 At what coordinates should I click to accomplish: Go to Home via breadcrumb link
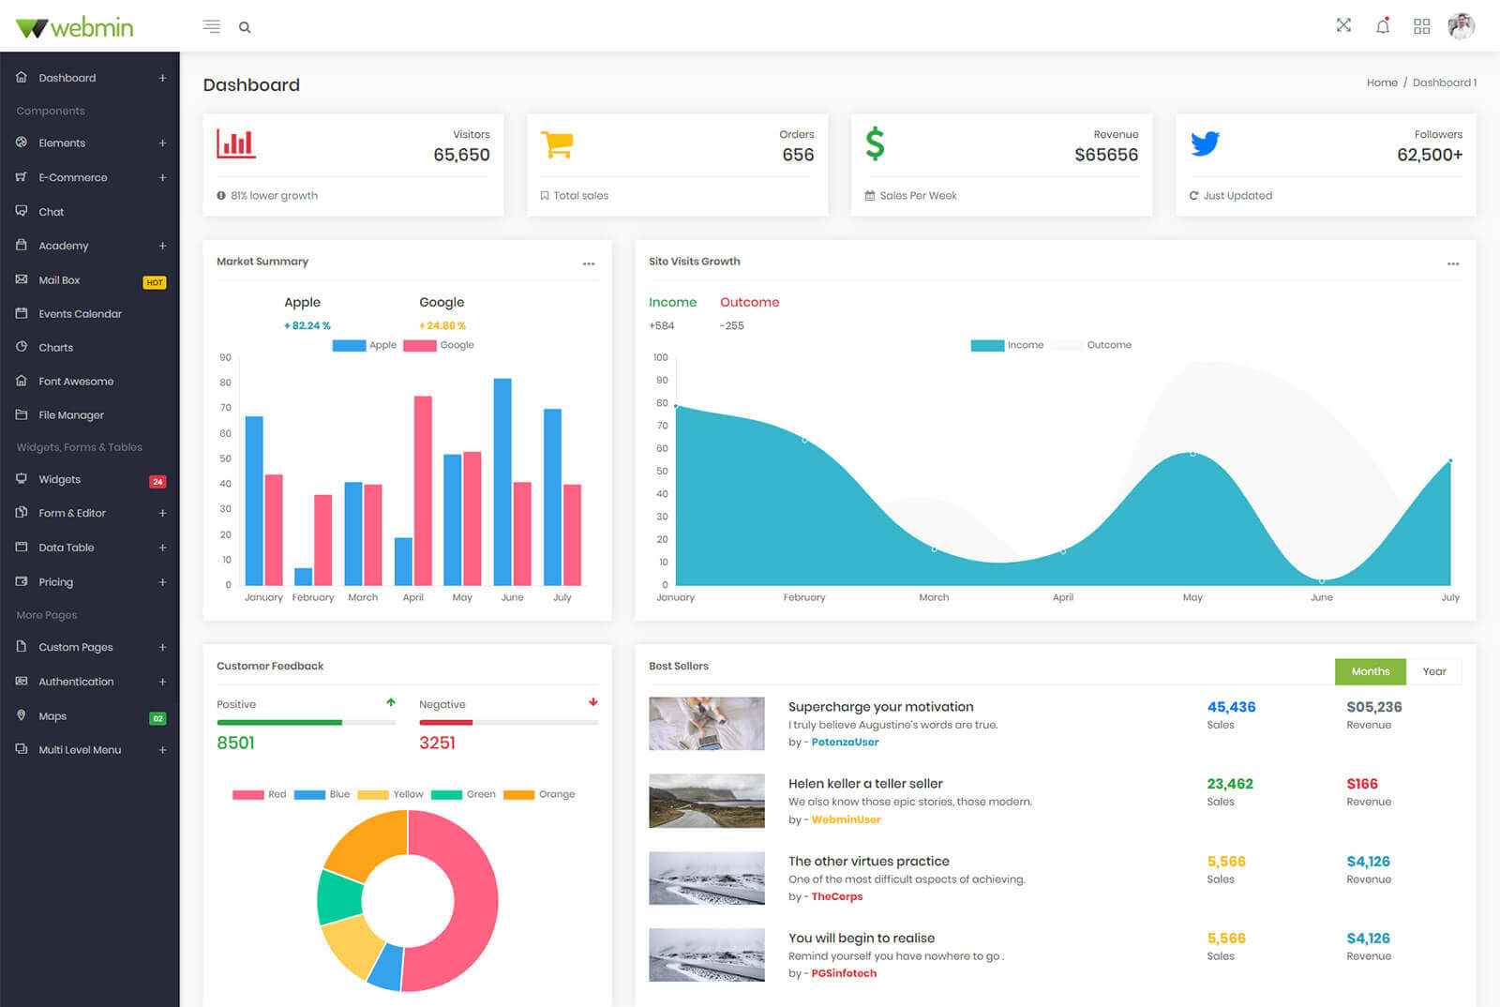1381,83
